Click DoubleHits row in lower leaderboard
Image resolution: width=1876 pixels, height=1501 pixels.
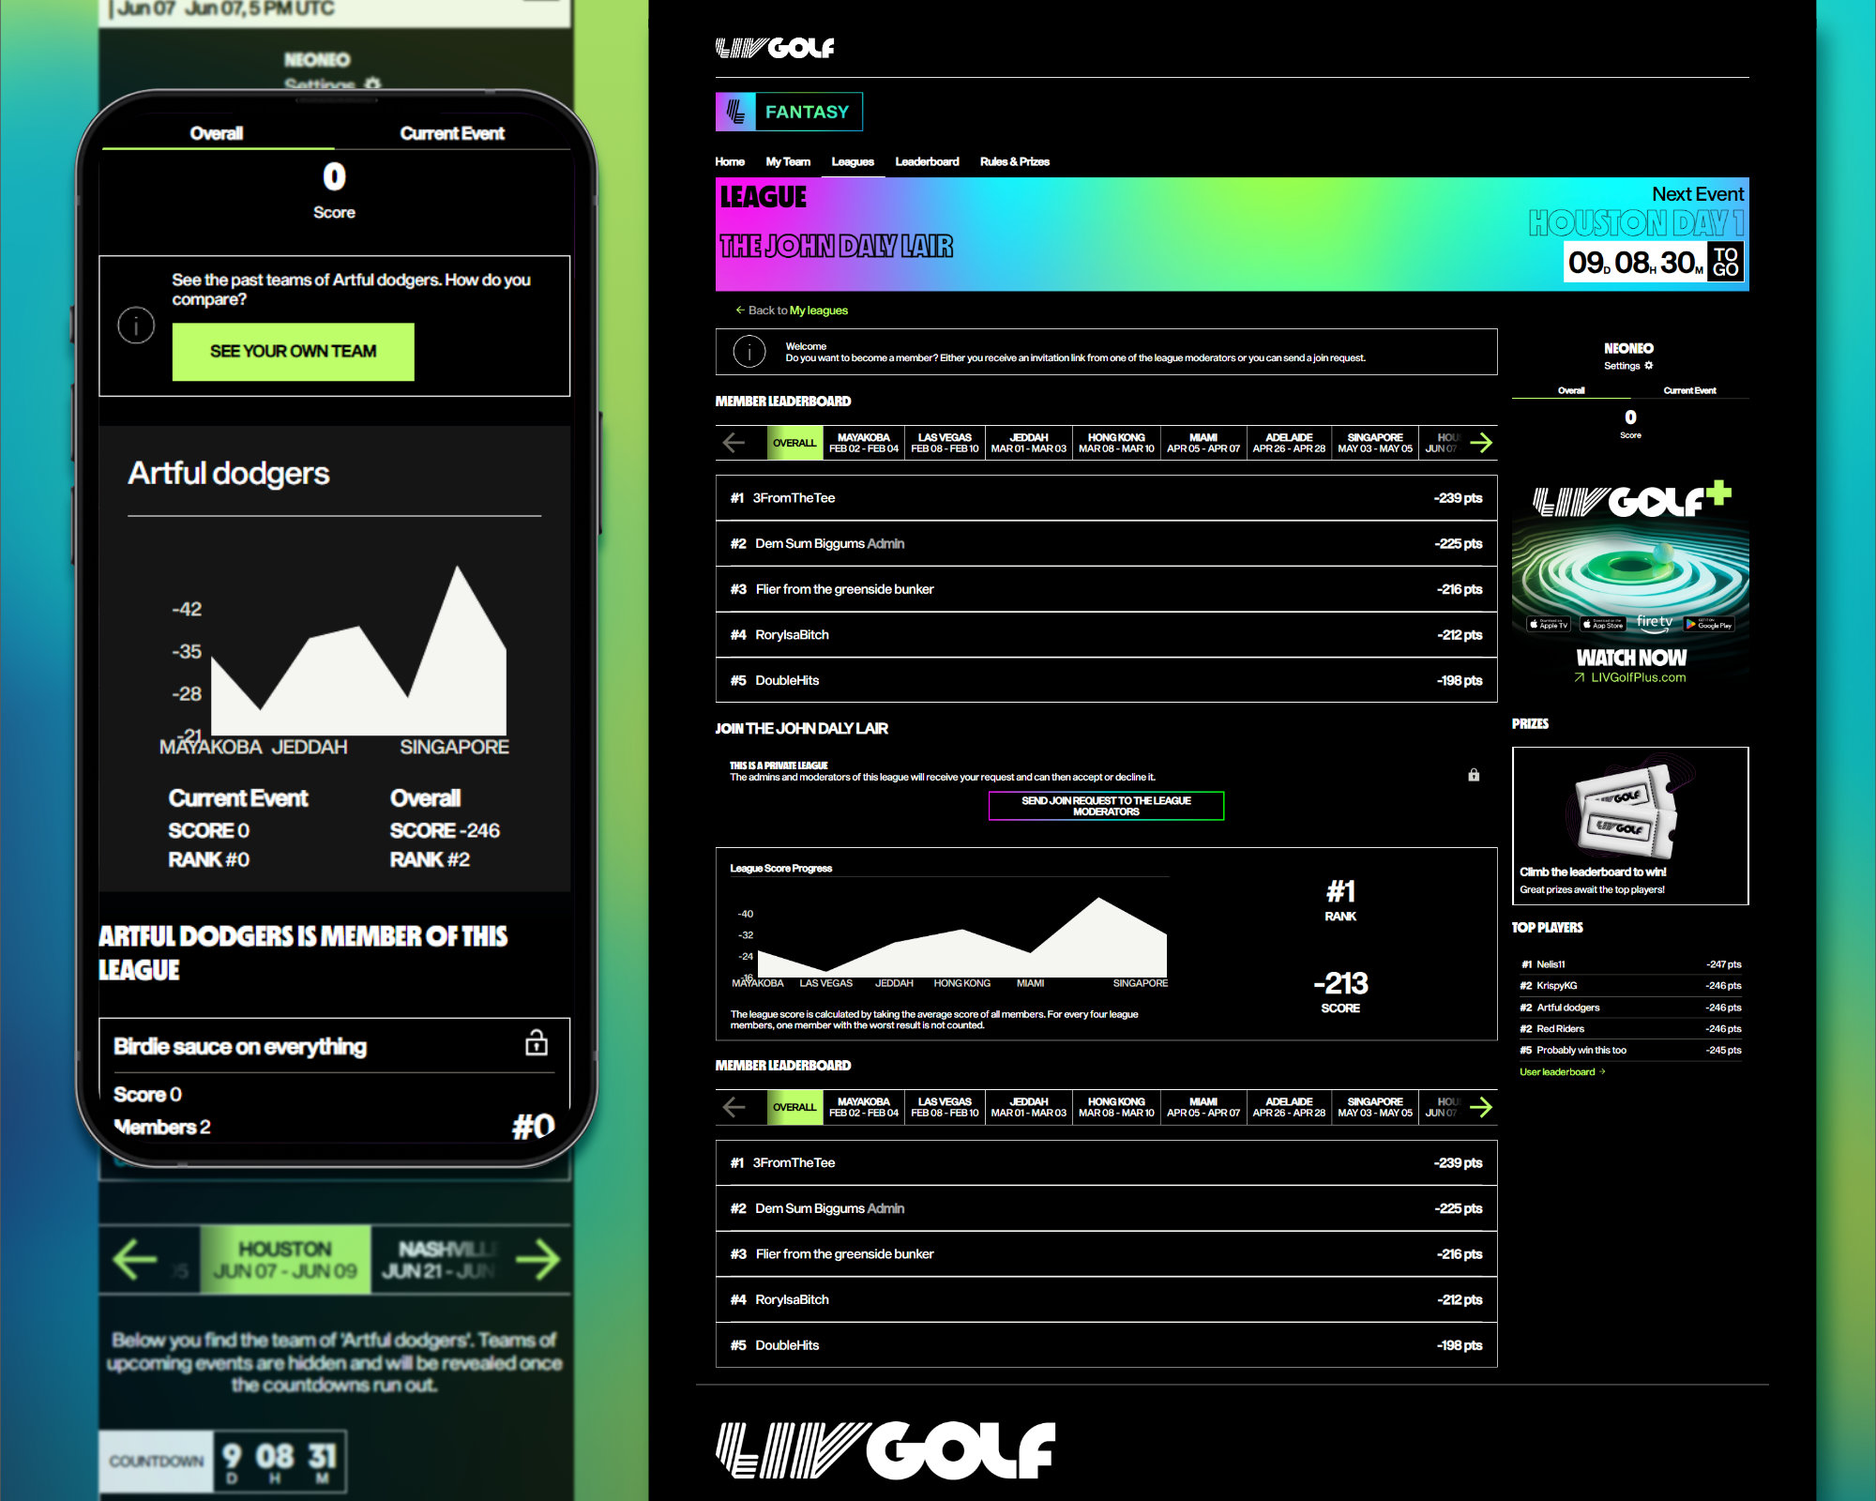[1106, 1345]
